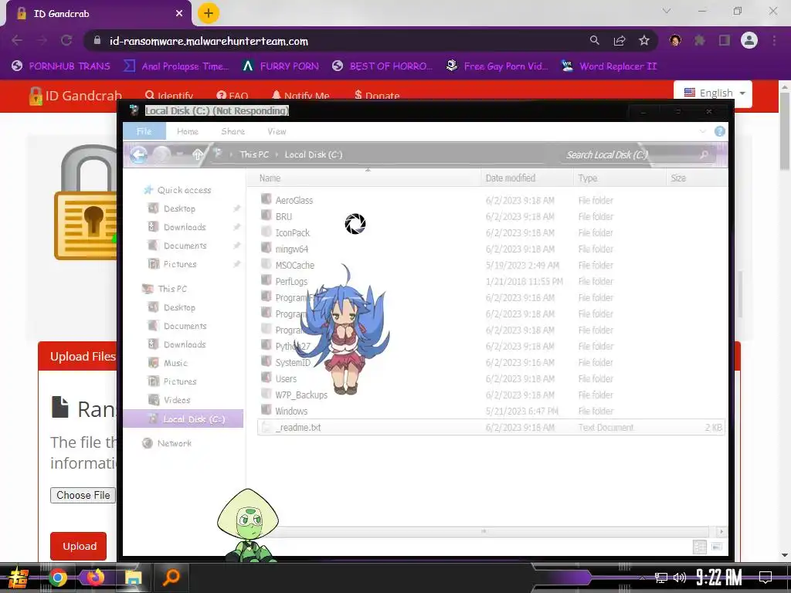Open the volume control in system tray

(680, 578)
